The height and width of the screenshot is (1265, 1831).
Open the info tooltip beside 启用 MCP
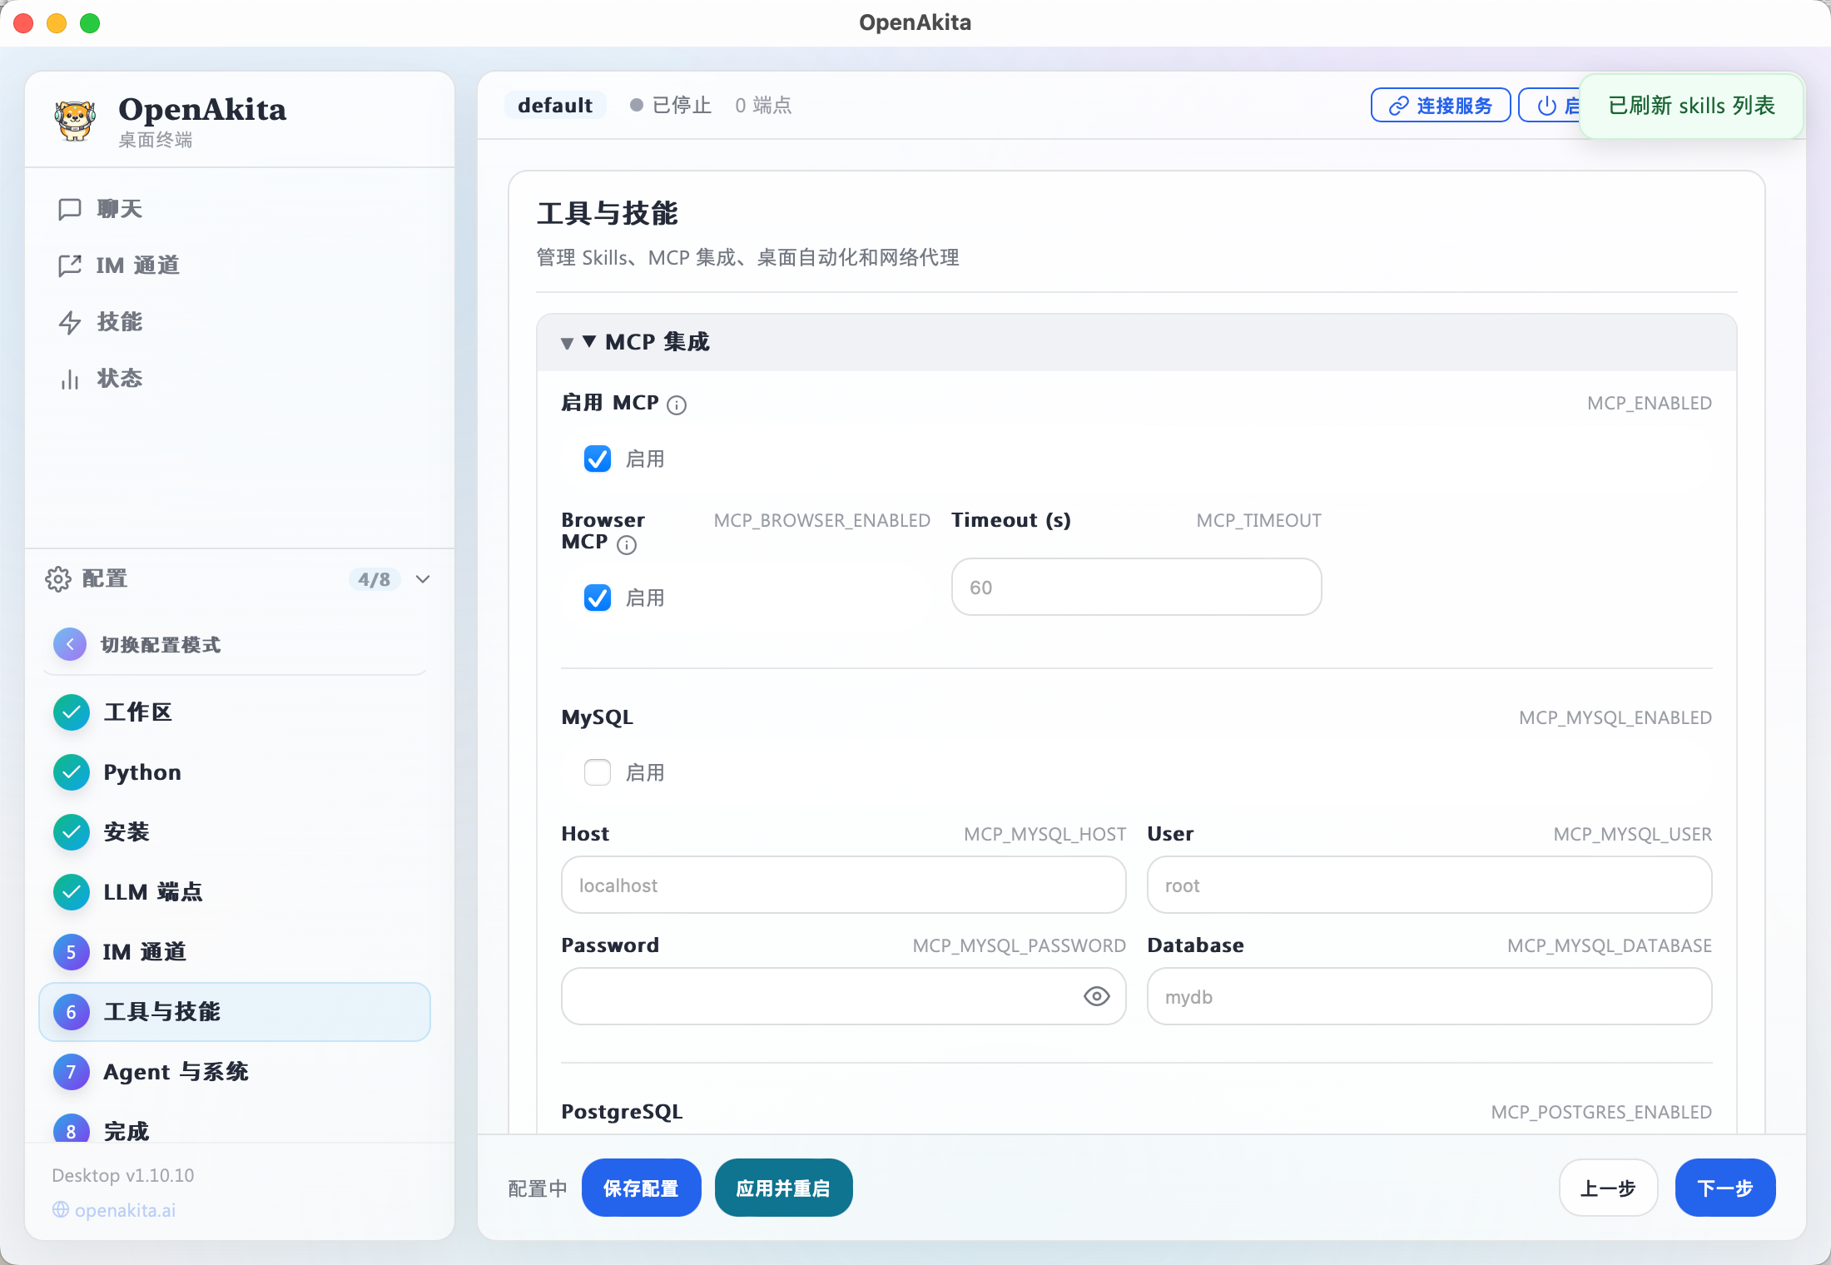coord(677,404)
